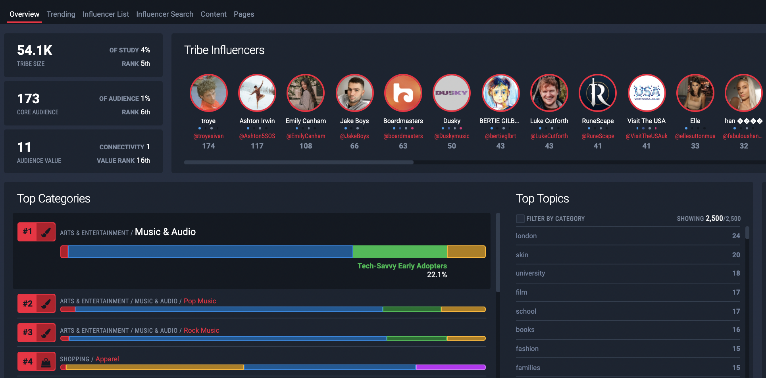Click the Top Categories list scrollbar
The image size is (766, 378).
pyautogui.click(x=498, y=253)
